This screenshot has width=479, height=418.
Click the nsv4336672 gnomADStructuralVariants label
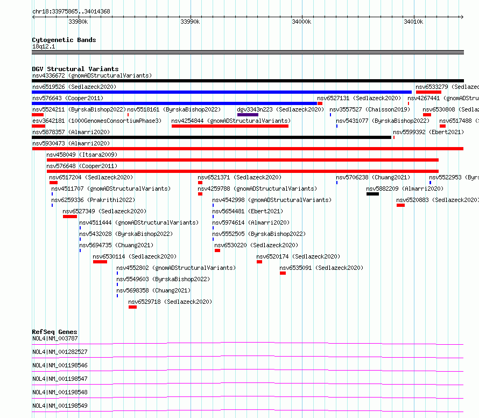click(x=92, y=75)
